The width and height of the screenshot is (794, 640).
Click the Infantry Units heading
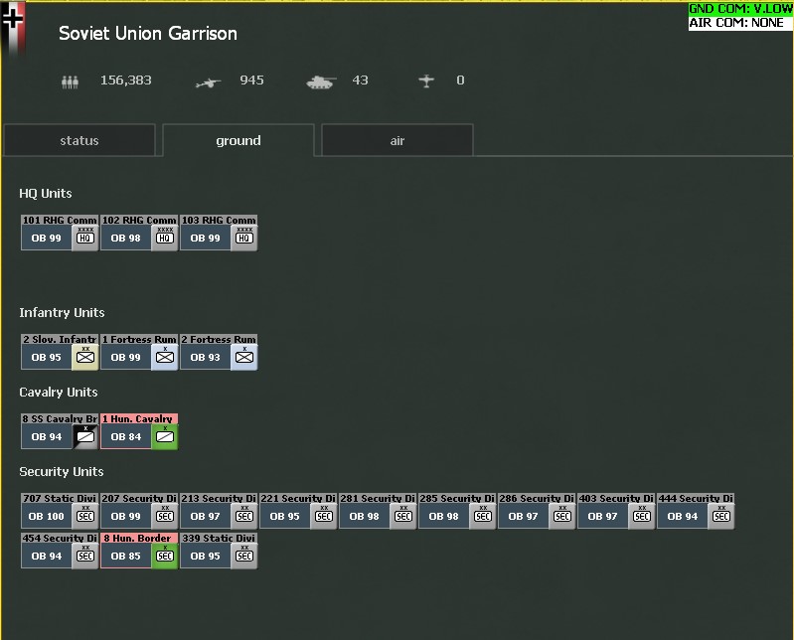click(62, 313)
